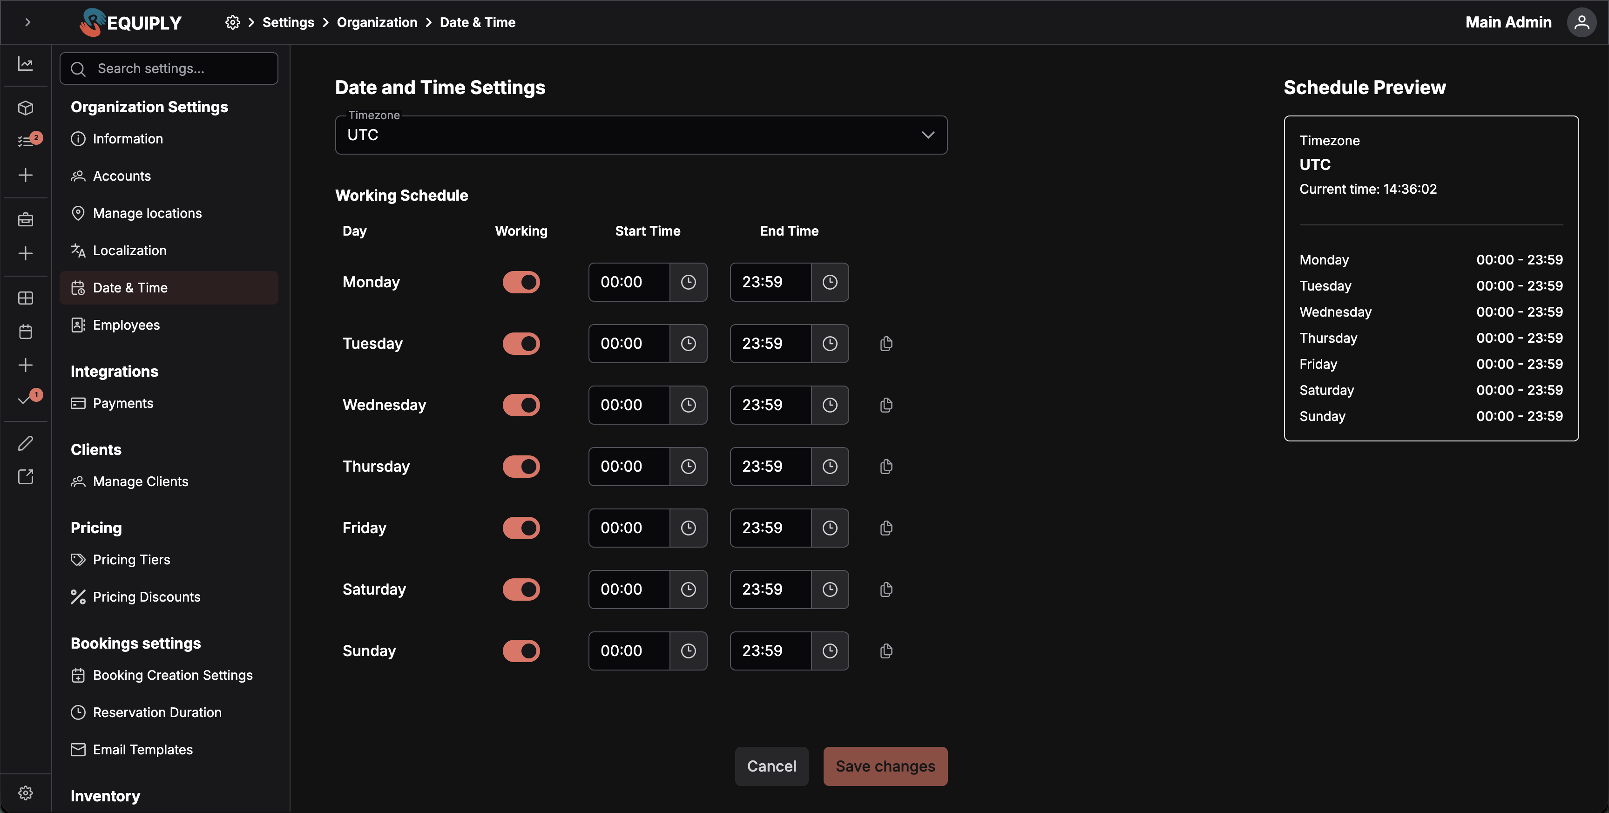1609x813 pixels.
Task: Toggle Thursday working switch
Action: [x=521, y=467]
